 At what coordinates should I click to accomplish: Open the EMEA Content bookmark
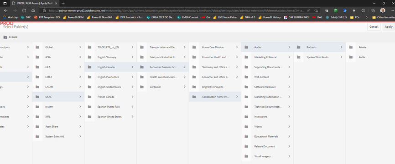click(187, 18)
